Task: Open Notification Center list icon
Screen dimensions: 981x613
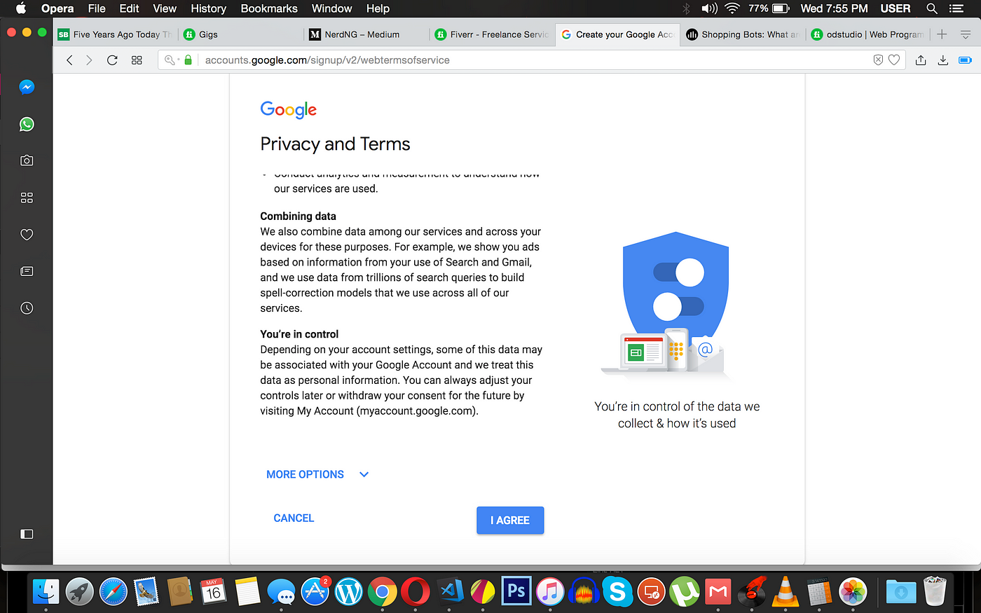Action: (x=956, y=8)
